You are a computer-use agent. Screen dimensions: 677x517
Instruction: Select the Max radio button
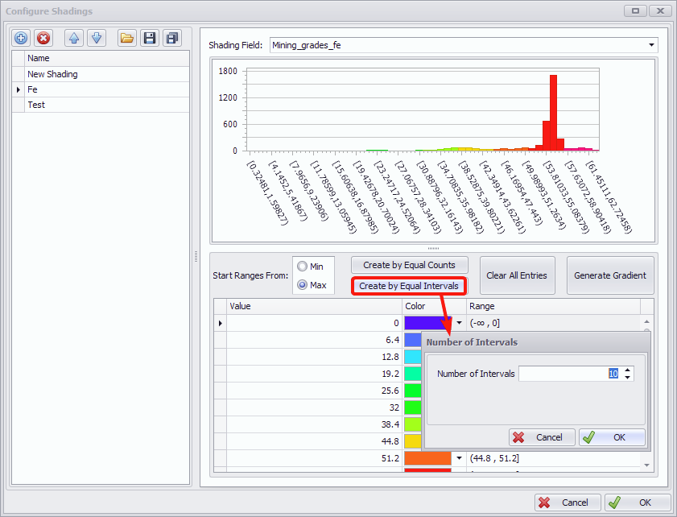pos(302,284)
